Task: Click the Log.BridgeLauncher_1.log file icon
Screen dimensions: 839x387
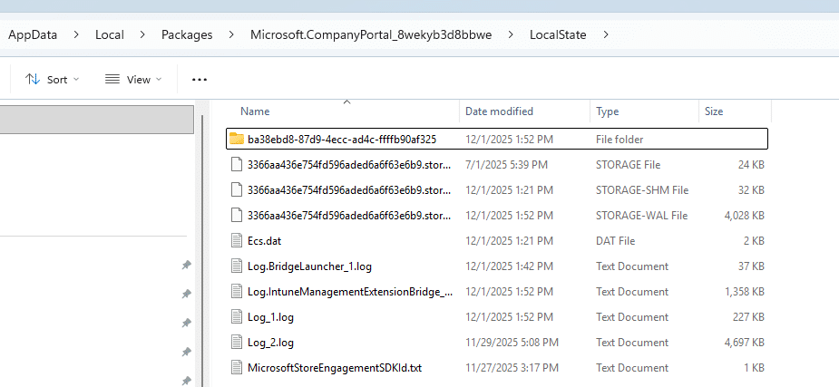Action: (237, 266)
